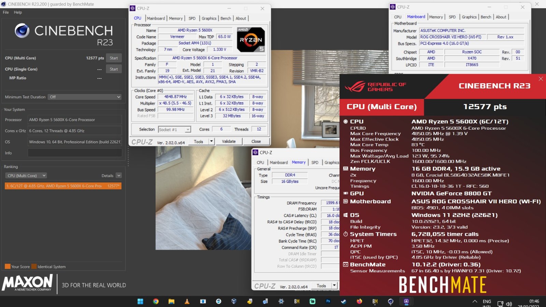Viewport: 546px width, 307px height.
Task: Open the Minimum Test Duration dropdown
Action: [85, 97]
